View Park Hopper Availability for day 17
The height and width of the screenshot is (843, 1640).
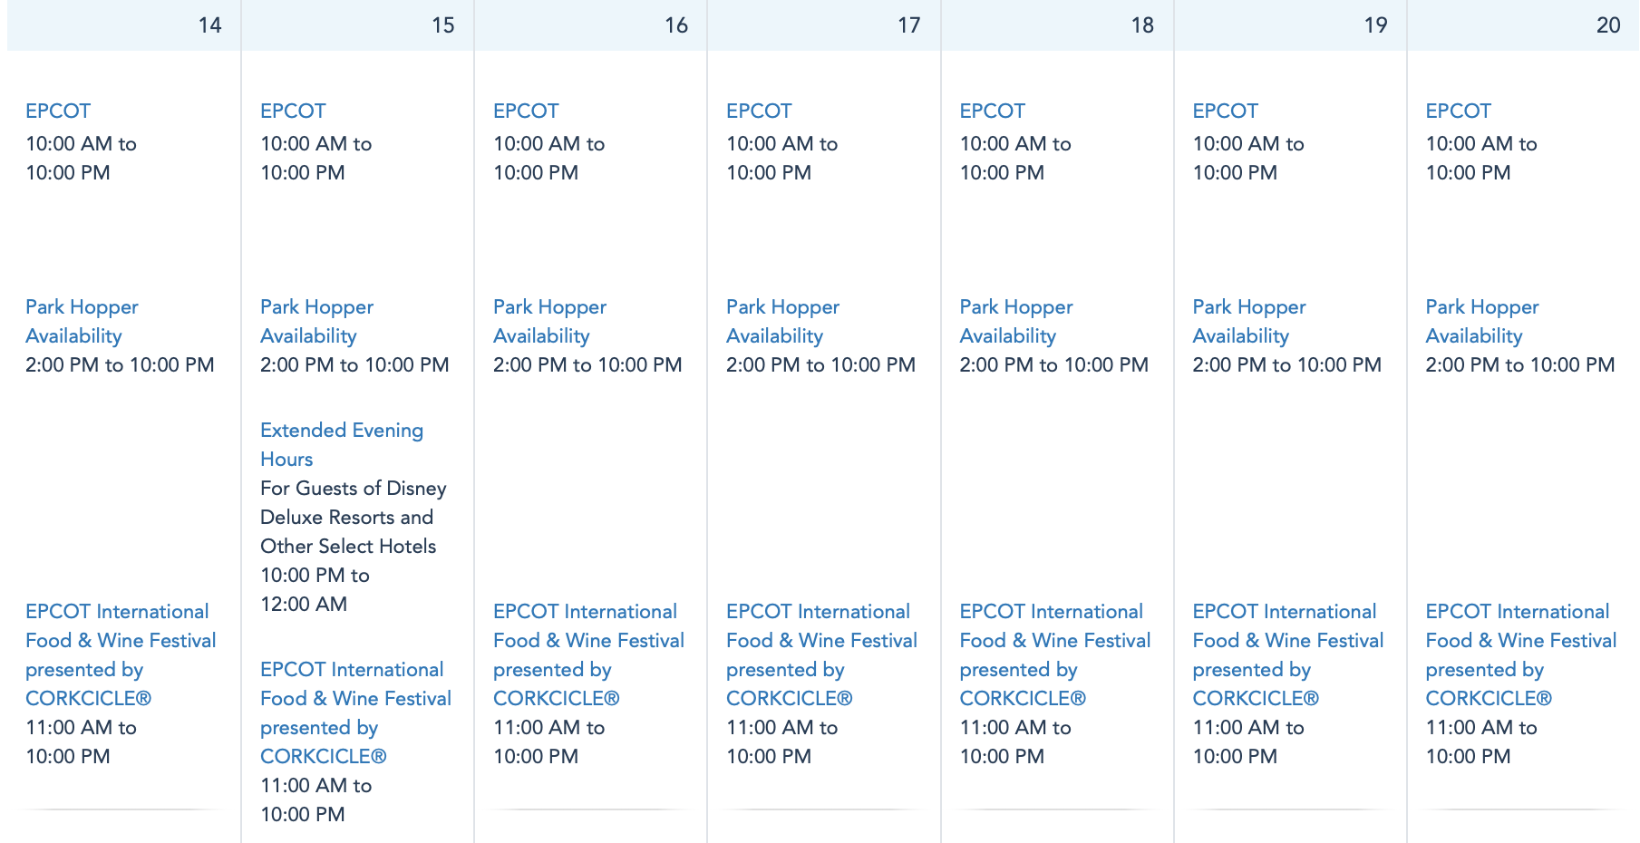pyautogui.click(x=782, y=322)
